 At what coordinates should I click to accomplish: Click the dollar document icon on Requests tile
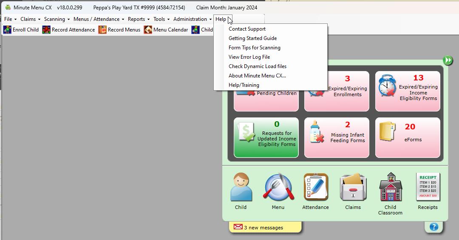pyautogui.click(x=246, y=132)
